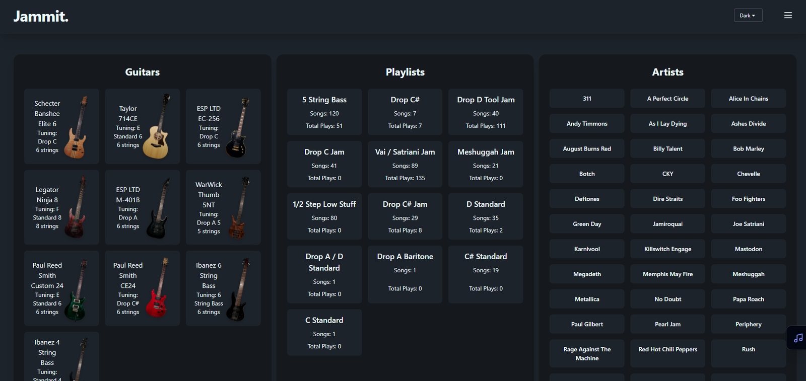The image size is (806, 381).
Task: Open the D Standard playlist
Action: click(x=486, y=216)
